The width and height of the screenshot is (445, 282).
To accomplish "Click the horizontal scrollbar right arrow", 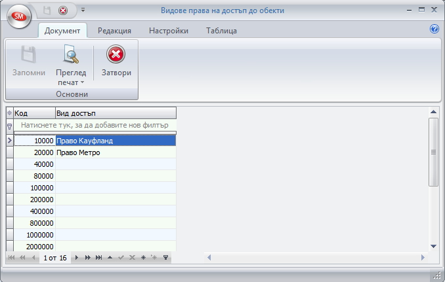I will (x=423, y=257).
